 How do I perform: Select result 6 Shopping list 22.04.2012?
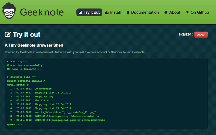[x=41, y=108]
